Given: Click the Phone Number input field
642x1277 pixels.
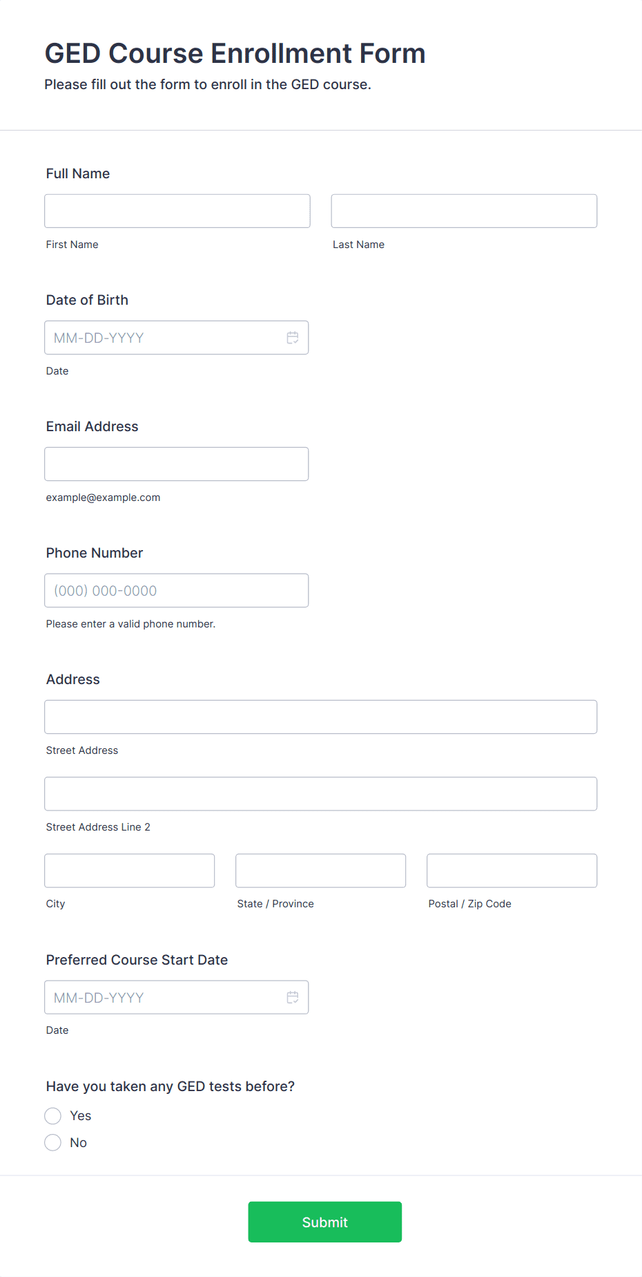Looking at the screenshot, I should click(x=177, y=591).
